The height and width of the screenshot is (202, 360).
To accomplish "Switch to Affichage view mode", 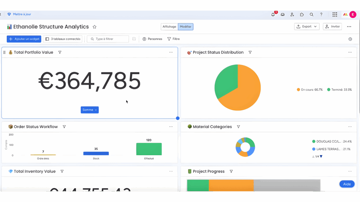I will [169, 27].
